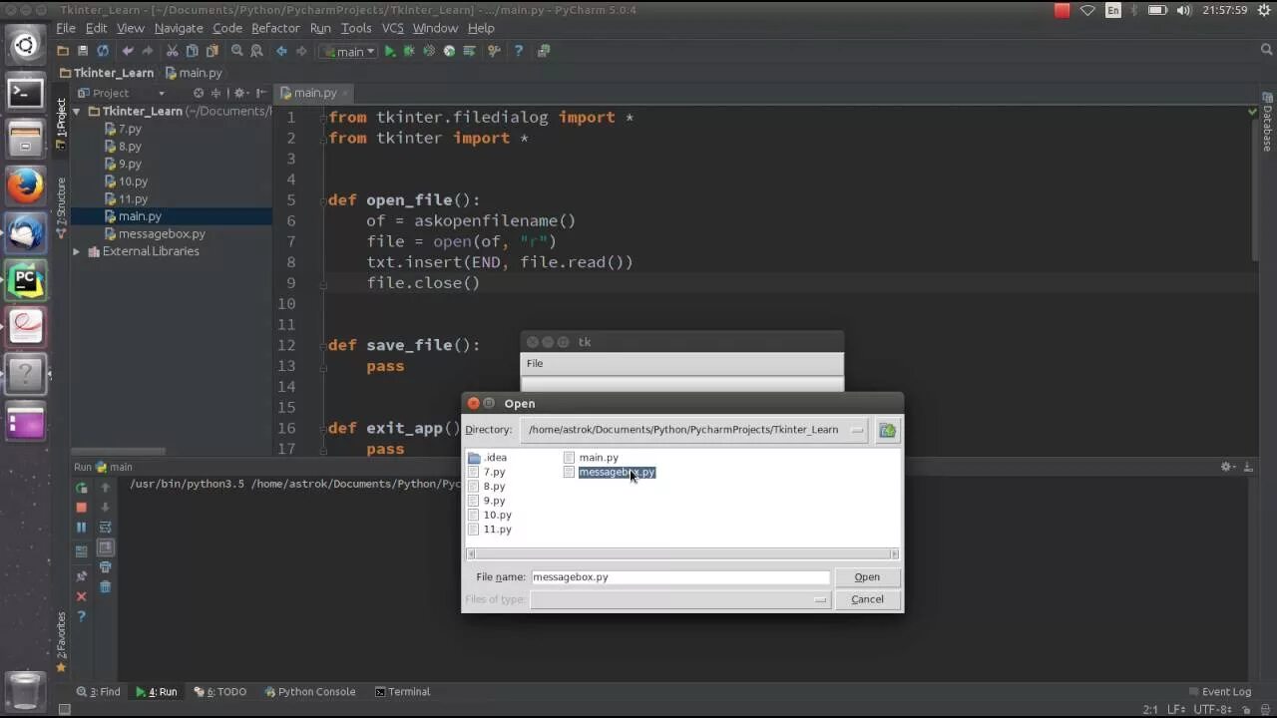The height and width of the screenshot is (718, 1277).
Task: Click the Debug bug icon in toolbar
Action: 409,51
